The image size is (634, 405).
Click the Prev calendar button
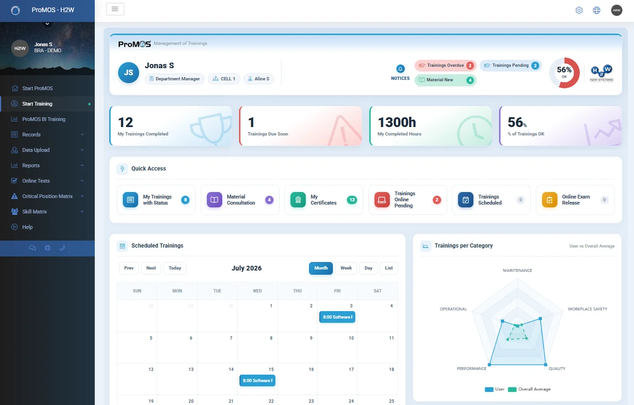(129, 268)
